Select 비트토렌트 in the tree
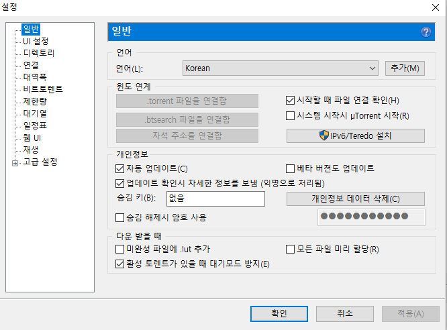The image size is (447, 330). [43, 89]
